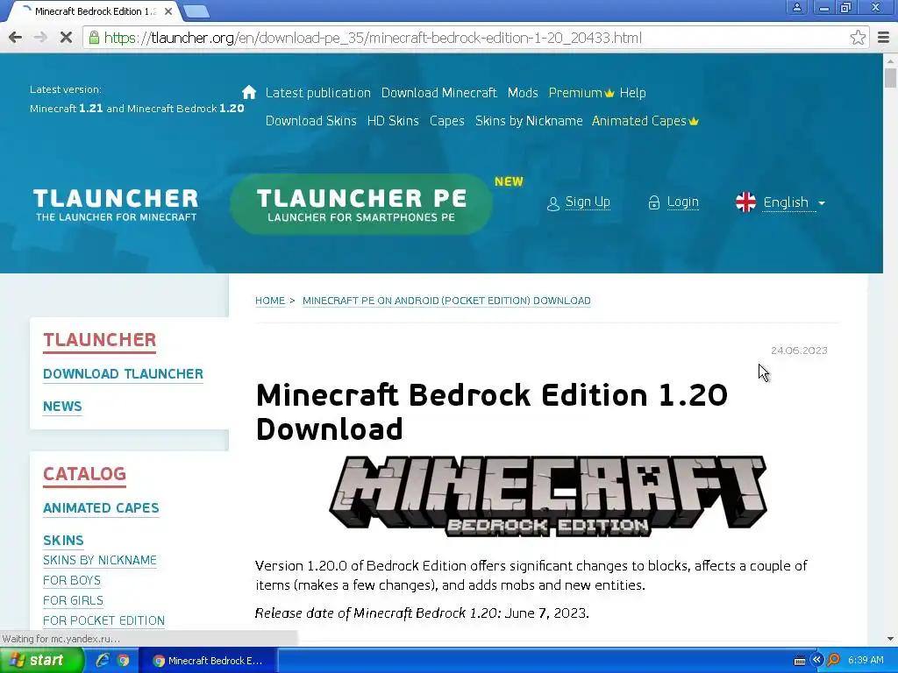Open the News sidebar link

tap(62, 407)
